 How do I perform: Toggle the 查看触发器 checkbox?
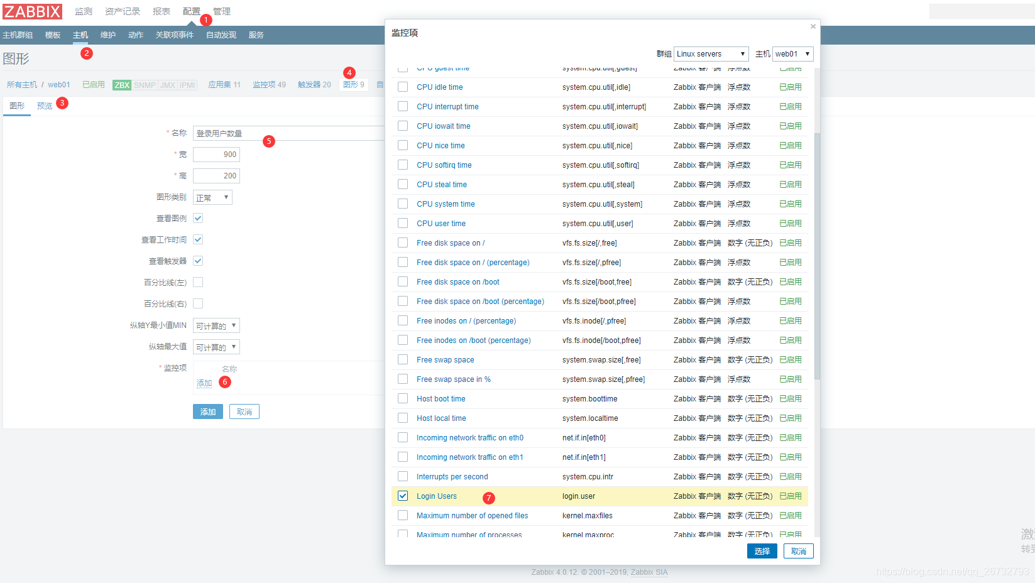tap(198, 261)
